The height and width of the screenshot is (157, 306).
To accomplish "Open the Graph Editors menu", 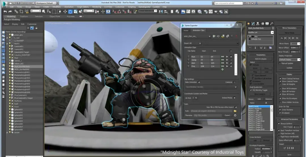I will pyautogui.click(x=83, y=7).
